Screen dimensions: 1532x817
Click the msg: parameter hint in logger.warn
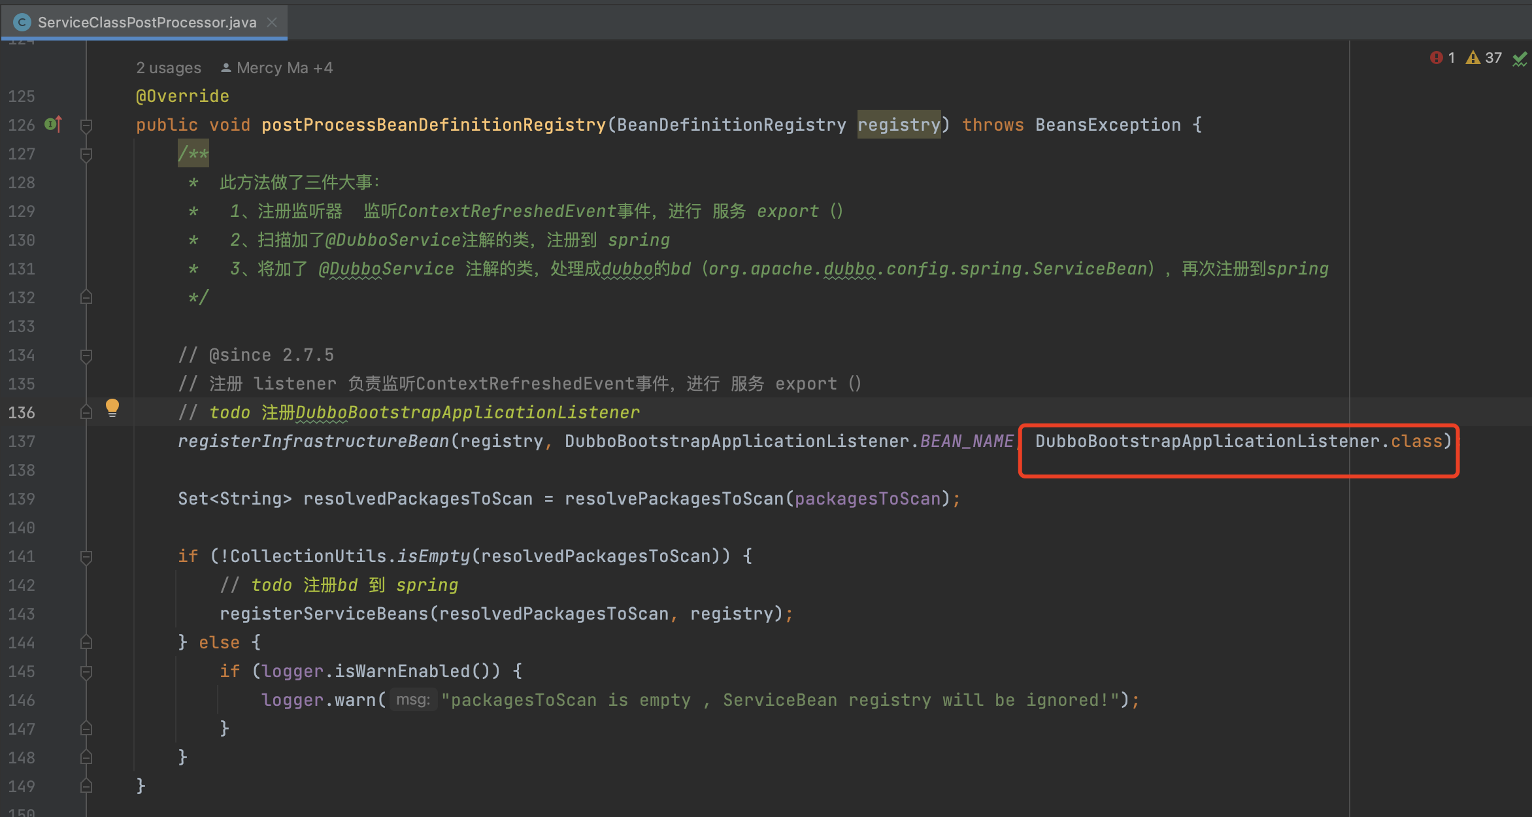coord(413,700)
